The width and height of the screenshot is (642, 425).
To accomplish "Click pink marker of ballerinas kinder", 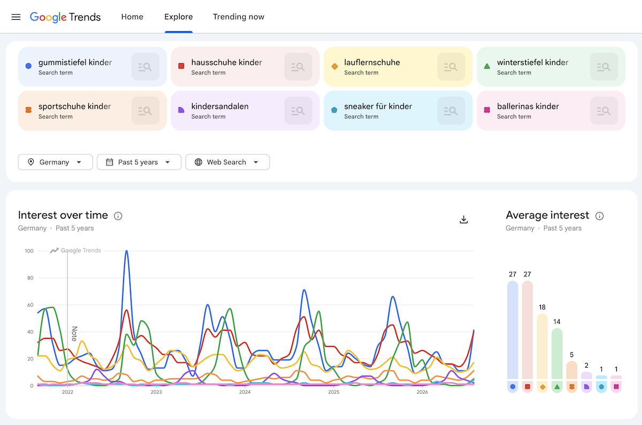I will 487,110.
